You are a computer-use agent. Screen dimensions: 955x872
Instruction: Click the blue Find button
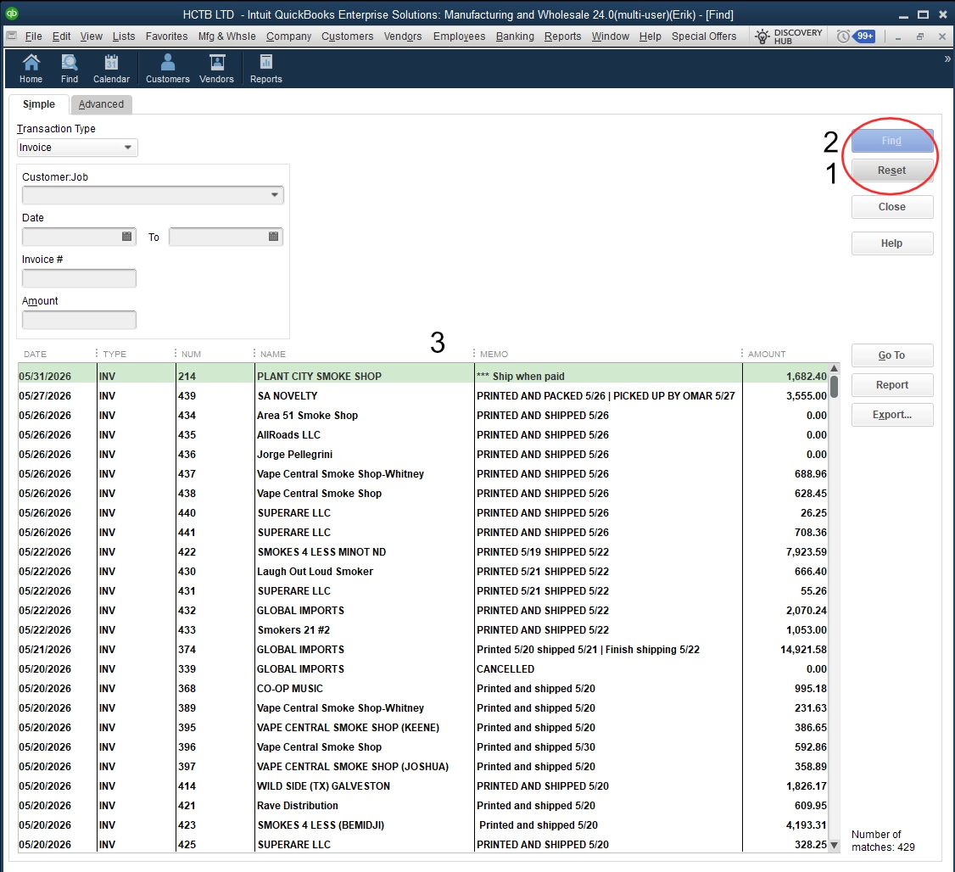point(891,141)
